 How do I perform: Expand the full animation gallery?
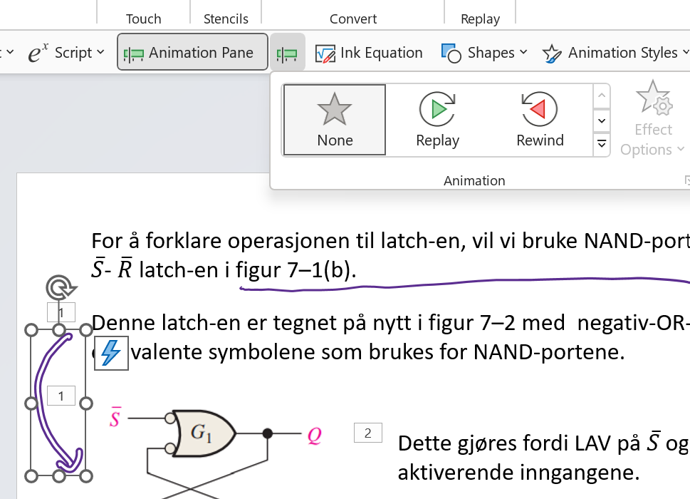(x=602, y=144)
